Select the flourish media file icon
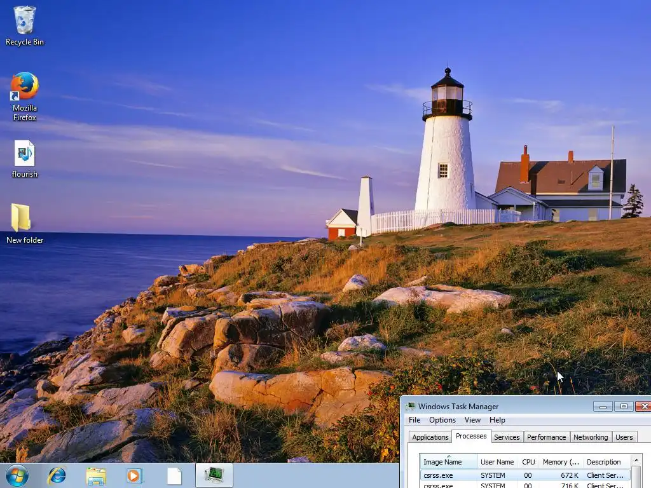The image size is (651, 488). click(x=25, y=159)
